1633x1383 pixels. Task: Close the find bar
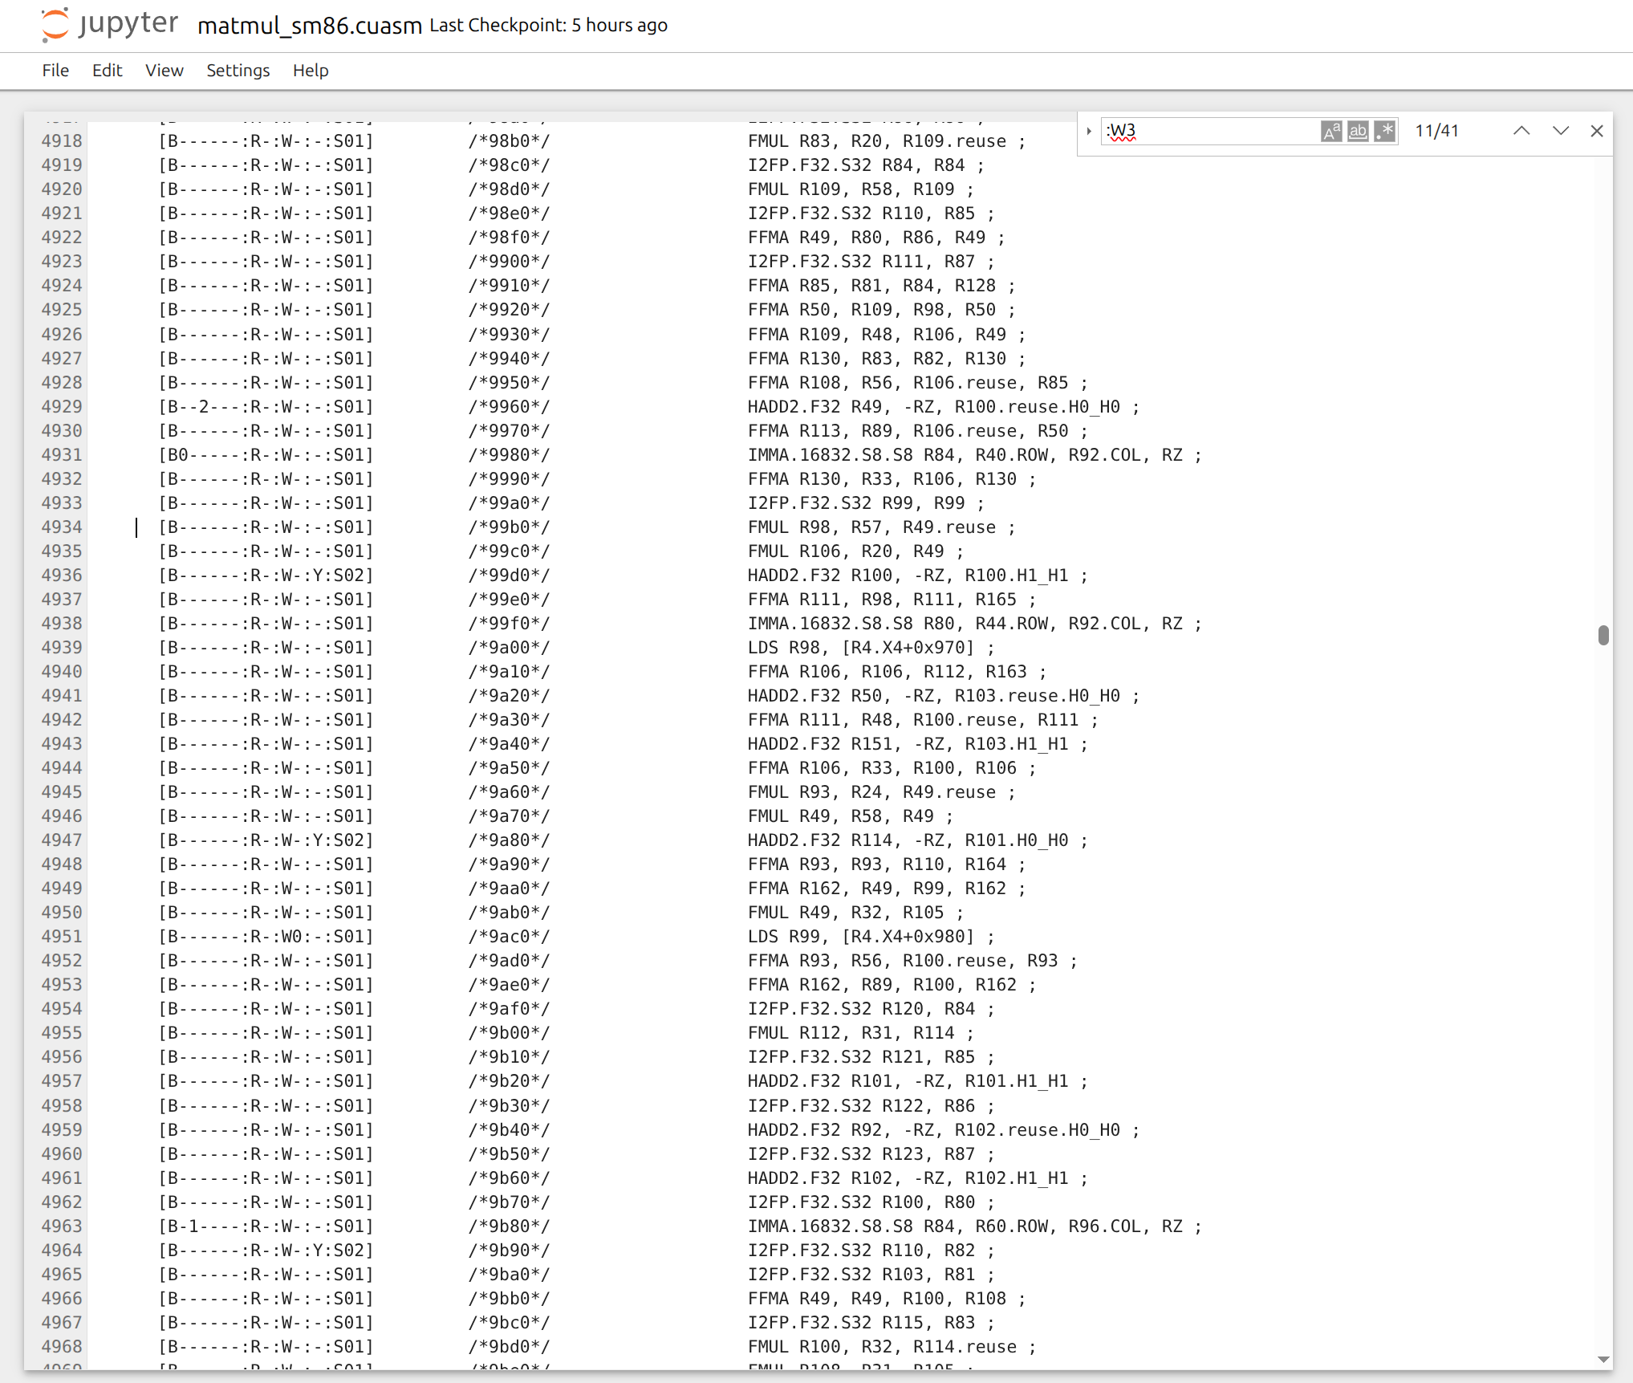tap(1597, 131)
